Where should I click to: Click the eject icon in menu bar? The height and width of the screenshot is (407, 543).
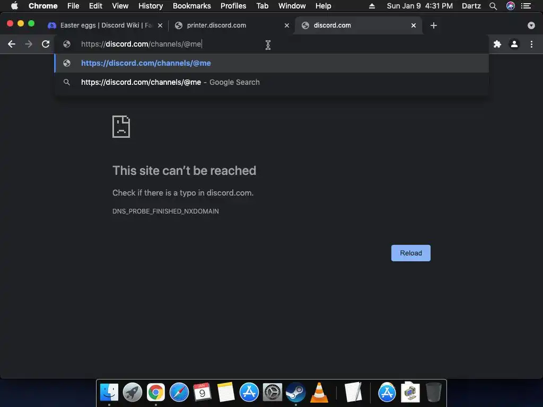point(372,6)
